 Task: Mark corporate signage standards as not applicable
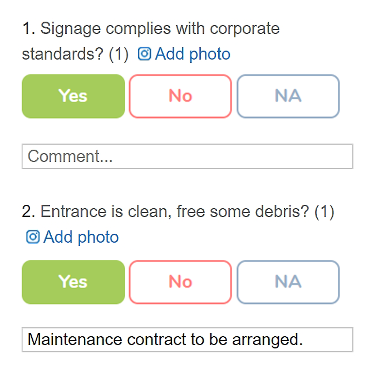pos(288,96)
